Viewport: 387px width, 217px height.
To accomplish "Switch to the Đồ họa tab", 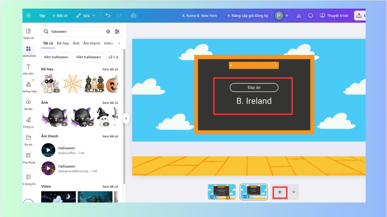I will 63,43.
